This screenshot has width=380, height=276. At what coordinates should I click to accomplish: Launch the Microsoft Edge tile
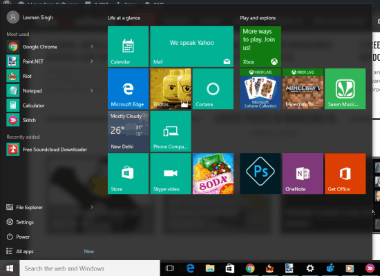(x=128, y=88)
